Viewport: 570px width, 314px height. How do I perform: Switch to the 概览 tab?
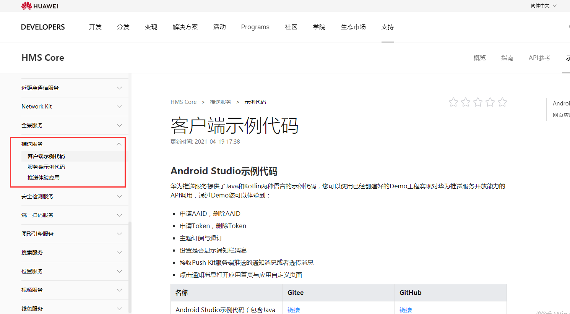click(x=480, y=58)
